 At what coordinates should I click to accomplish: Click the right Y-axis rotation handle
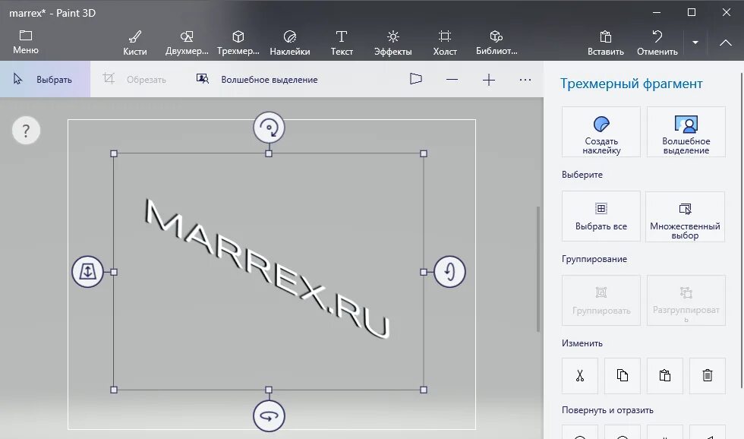tap(449, 272)
